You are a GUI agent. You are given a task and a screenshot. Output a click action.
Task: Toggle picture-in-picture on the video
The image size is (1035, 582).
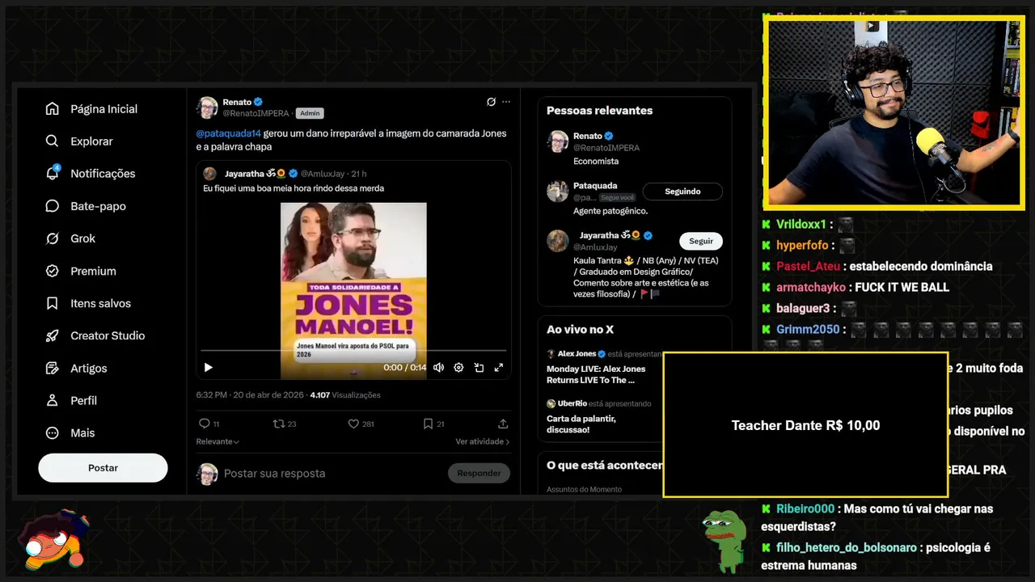tap(479, 367)
